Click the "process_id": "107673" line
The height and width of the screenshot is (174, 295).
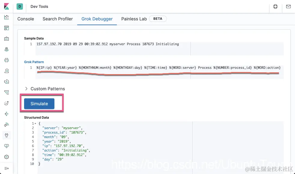[64, 132]
